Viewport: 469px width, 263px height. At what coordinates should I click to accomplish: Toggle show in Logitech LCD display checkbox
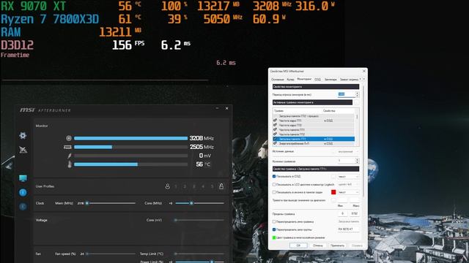tap(274, 185)
